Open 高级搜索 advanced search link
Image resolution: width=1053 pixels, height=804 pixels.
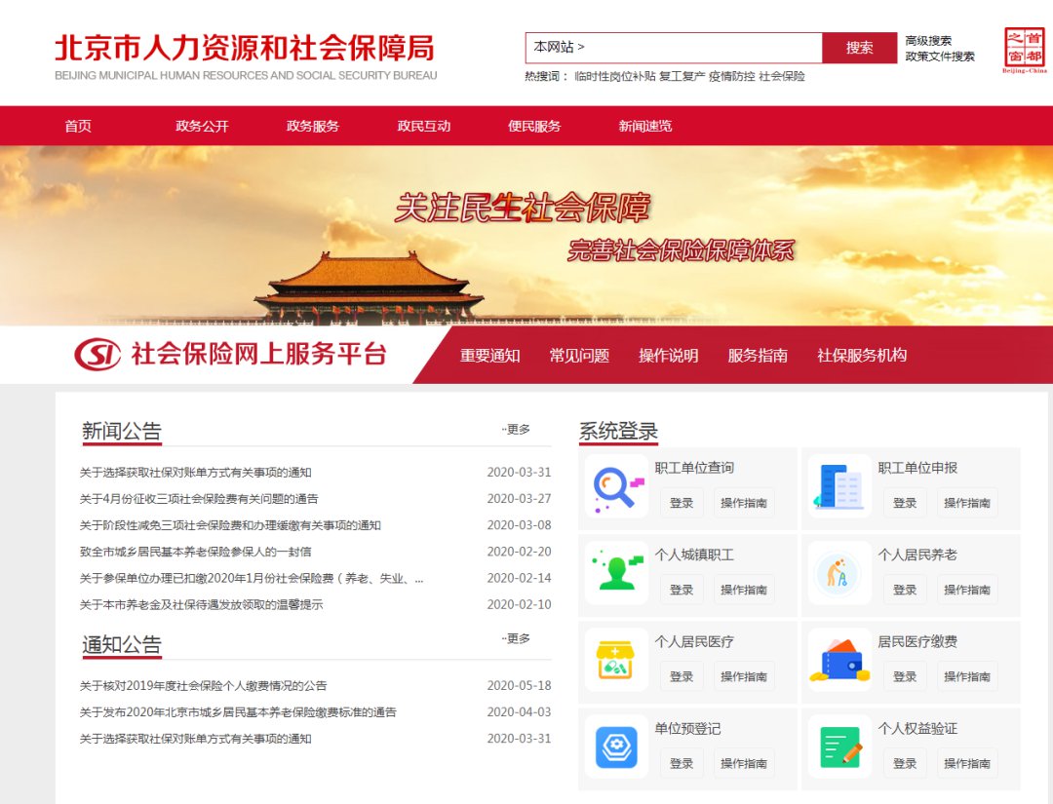(x=928, y=41)
